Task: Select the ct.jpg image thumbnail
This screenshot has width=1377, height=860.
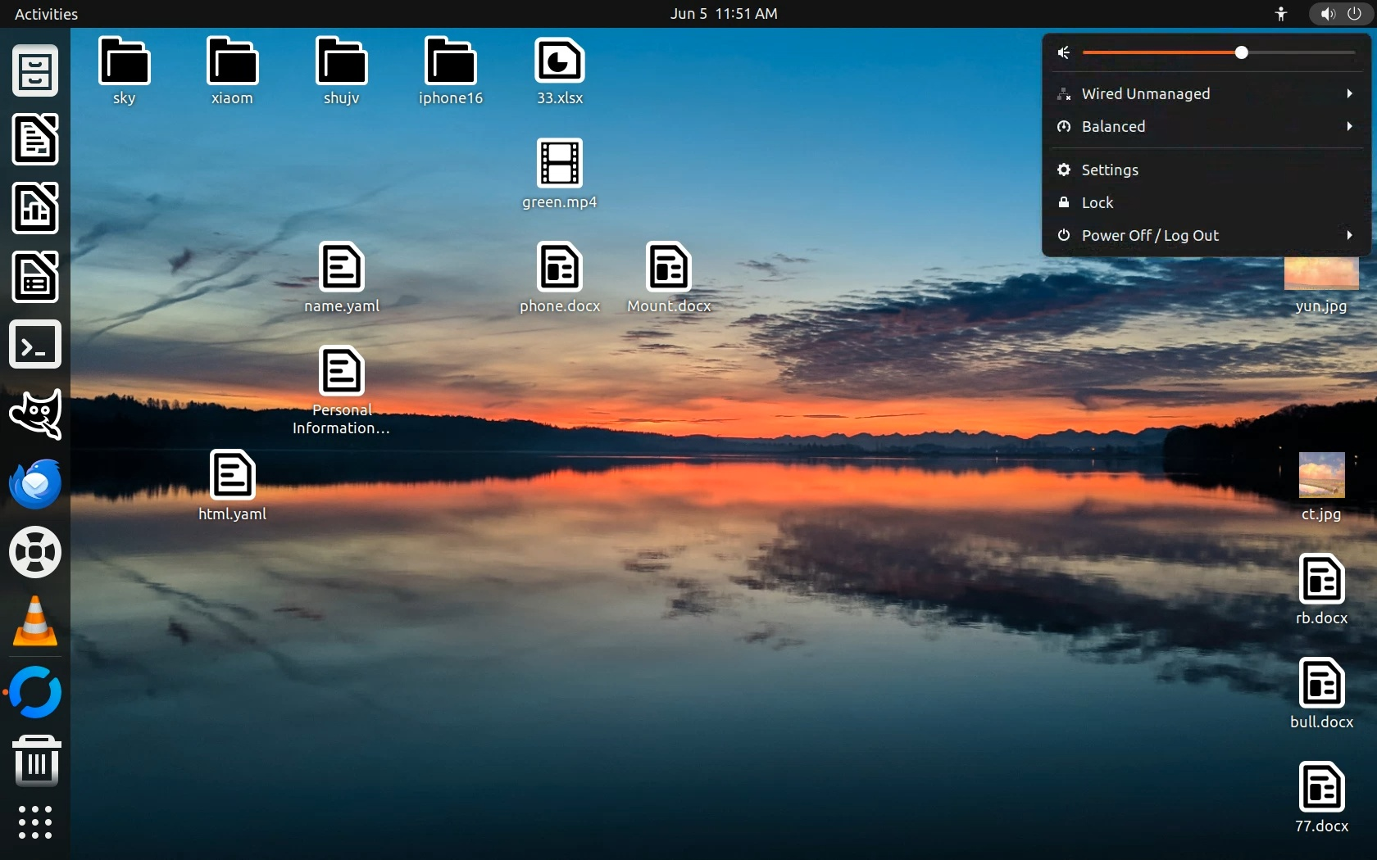Action: 1321,476
